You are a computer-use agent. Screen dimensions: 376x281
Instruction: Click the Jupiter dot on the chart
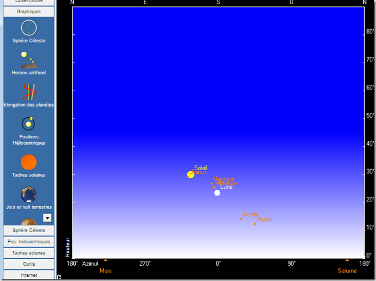241,218
